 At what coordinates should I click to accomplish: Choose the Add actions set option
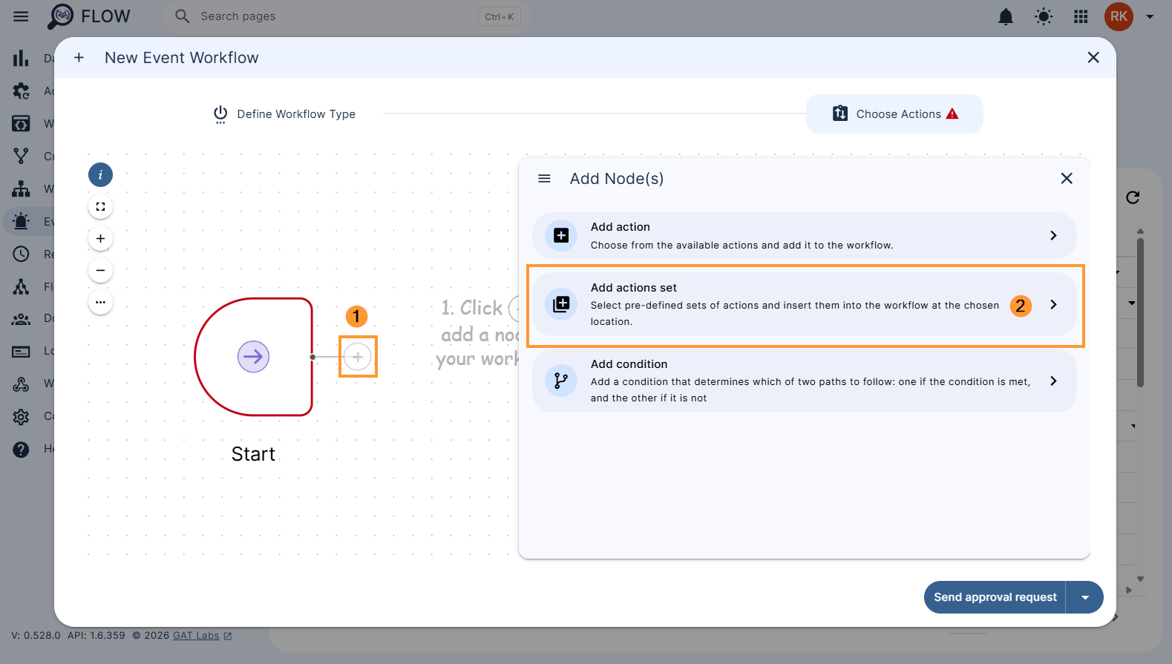pos(804,304)
